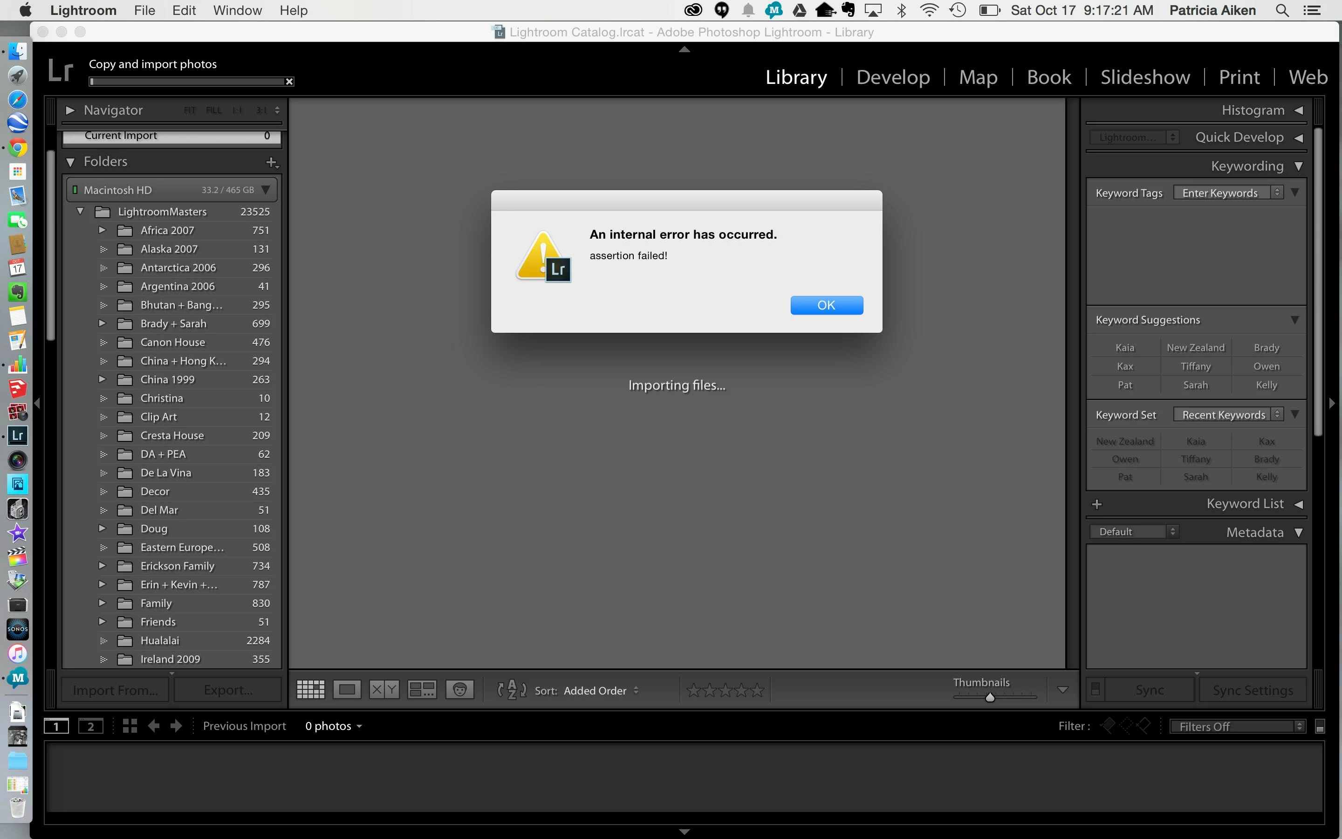Click the sort direction A-Z icon
This screenshot has height=839, width=1342.
point(512,690)
